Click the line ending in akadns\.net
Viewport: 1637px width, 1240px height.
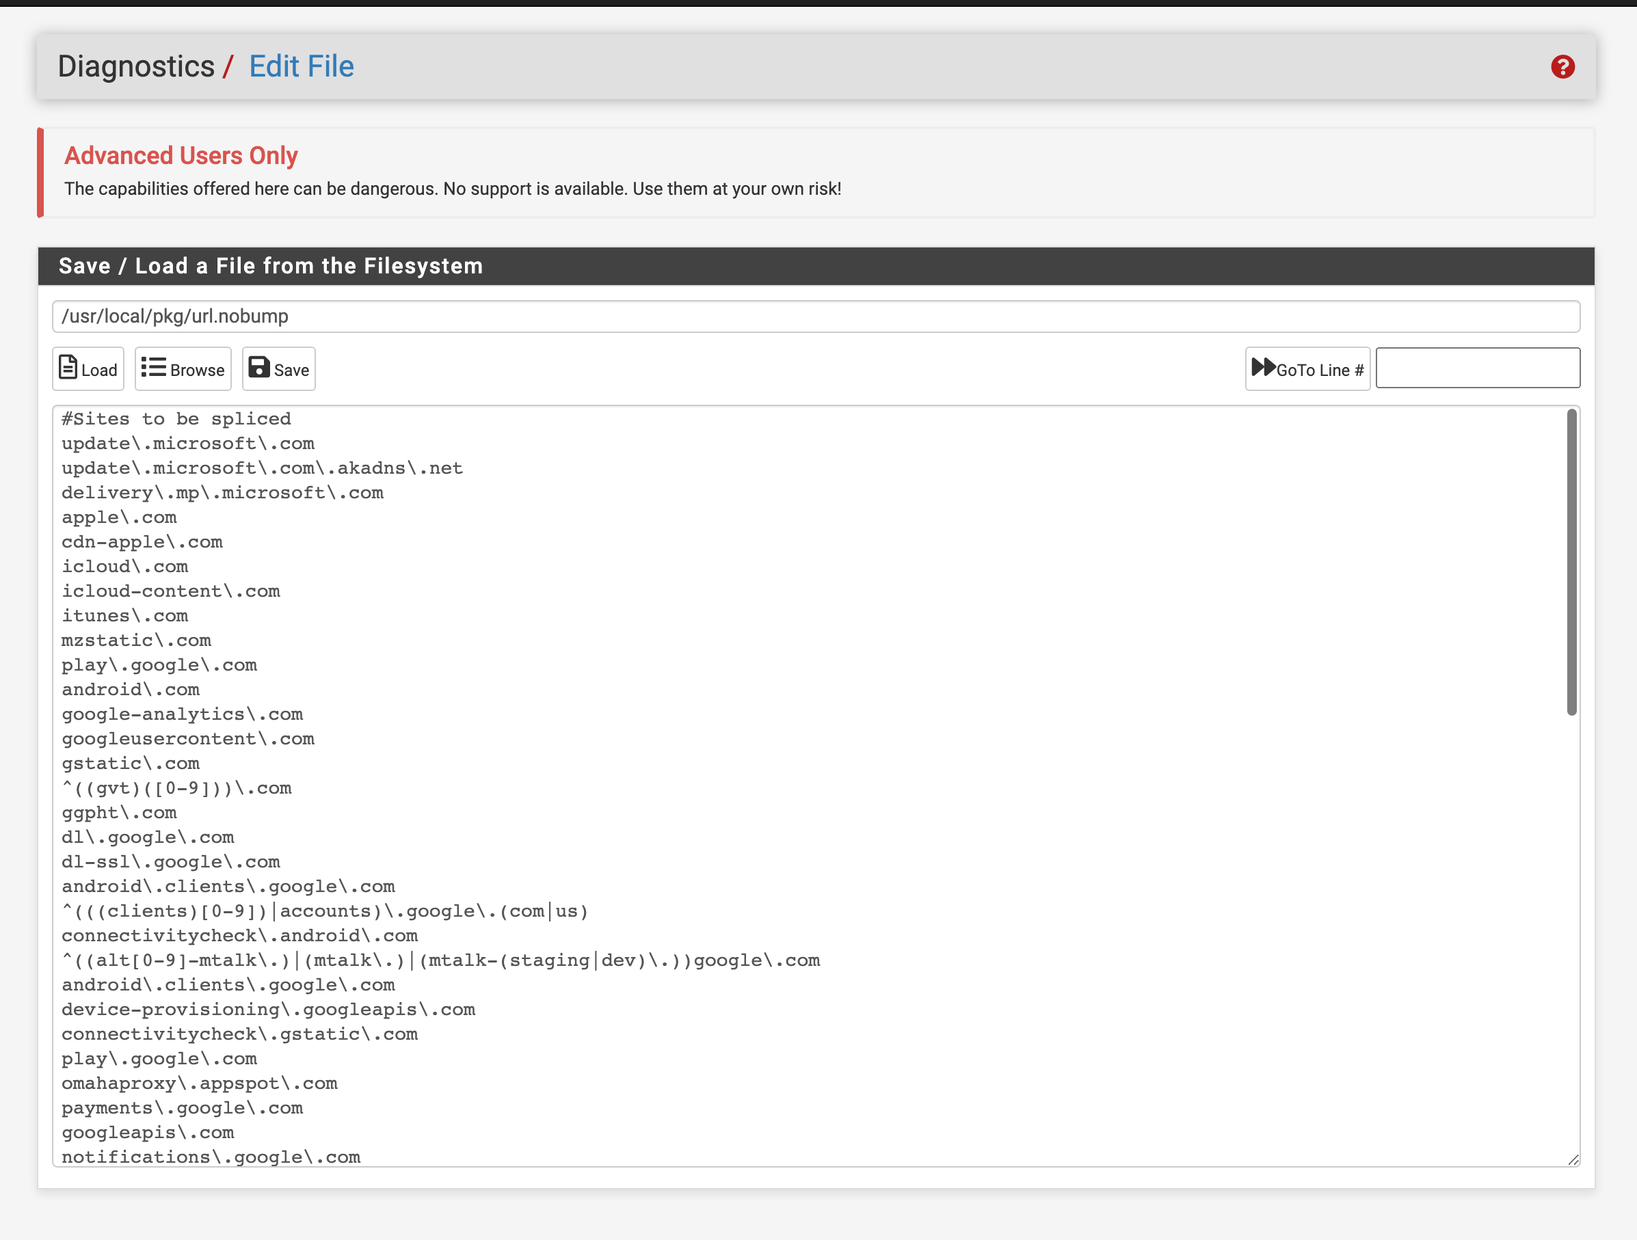tap(262, 468)
